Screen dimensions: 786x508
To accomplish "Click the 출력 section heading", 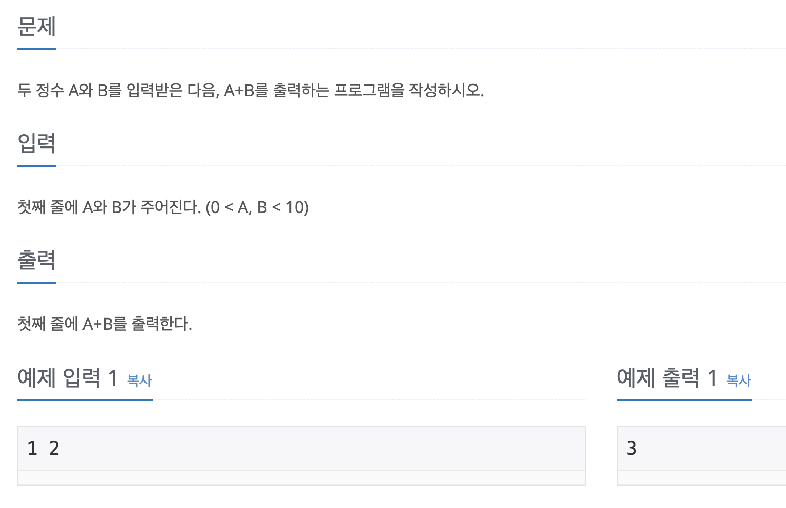I will coord(36,260).
